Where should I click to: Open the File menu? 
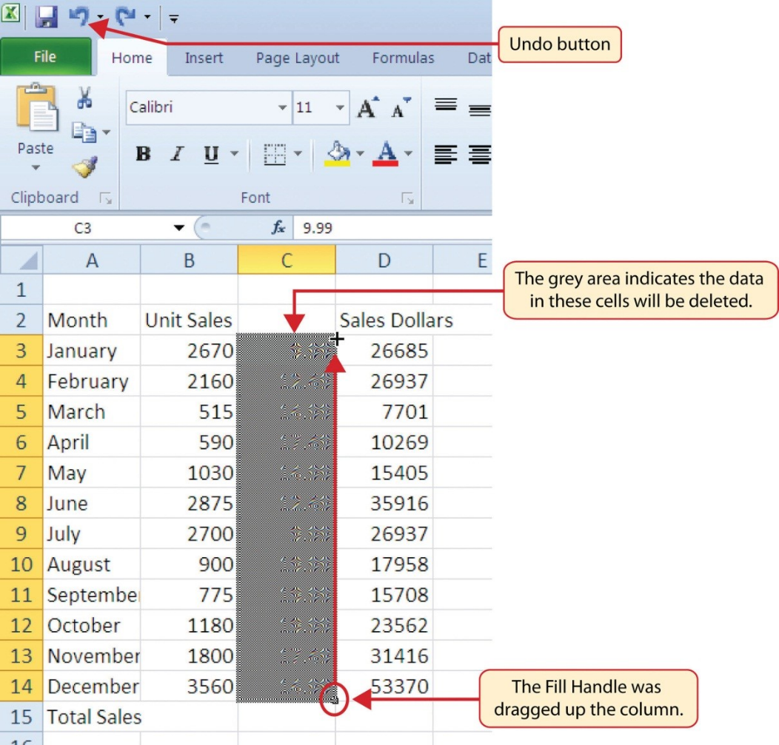coord(44,56)
